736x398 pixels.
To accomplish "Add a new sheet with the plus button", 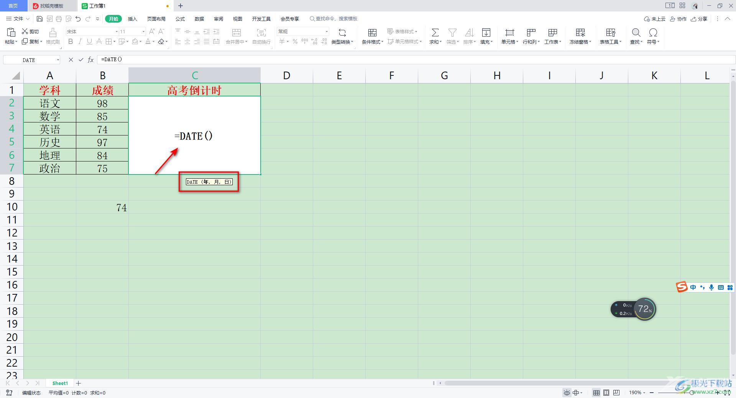I will 79,383.
